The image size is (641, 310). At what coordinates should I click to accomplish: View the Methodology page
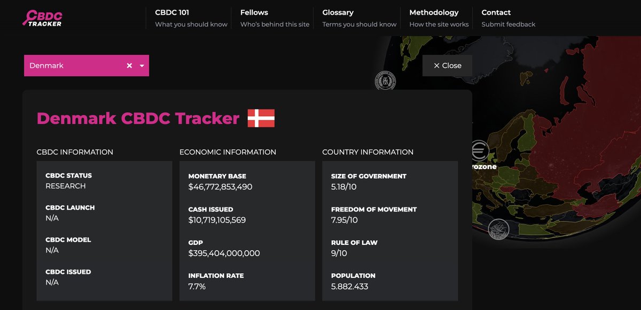(x=439, y=18)
